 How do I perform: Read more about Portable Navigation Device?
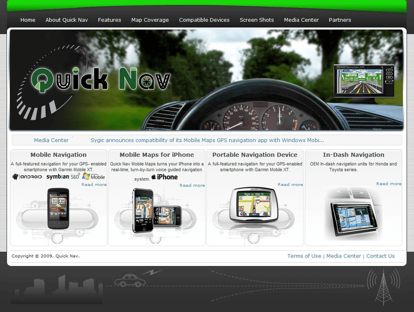click(x=290, y=185)
